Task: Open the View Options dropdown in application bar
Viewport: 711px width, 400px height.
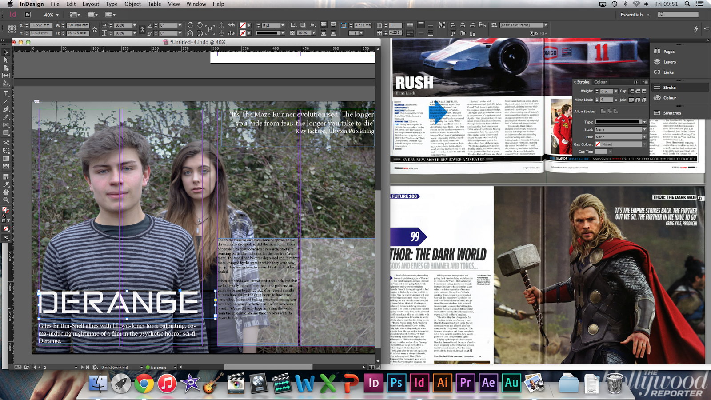Action: (74, 15)
